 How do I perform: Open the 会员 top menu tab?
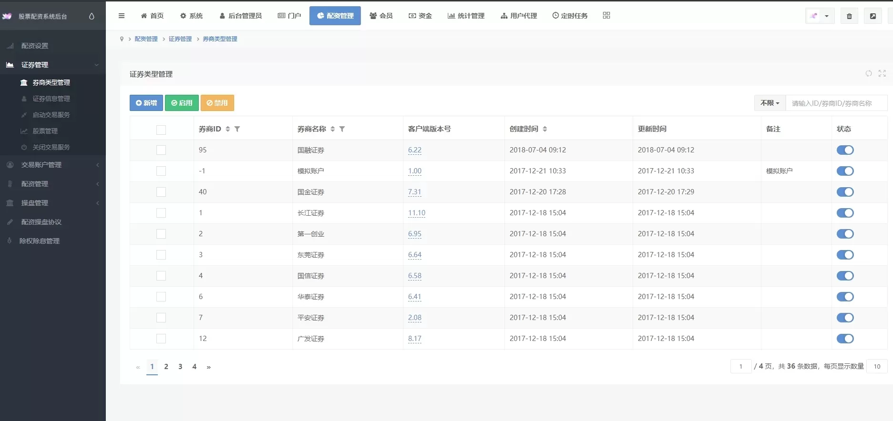tap(381, 16)
